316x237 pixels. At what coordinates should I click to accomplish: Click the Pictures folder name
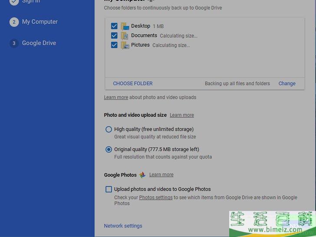[x=140, y=45]
